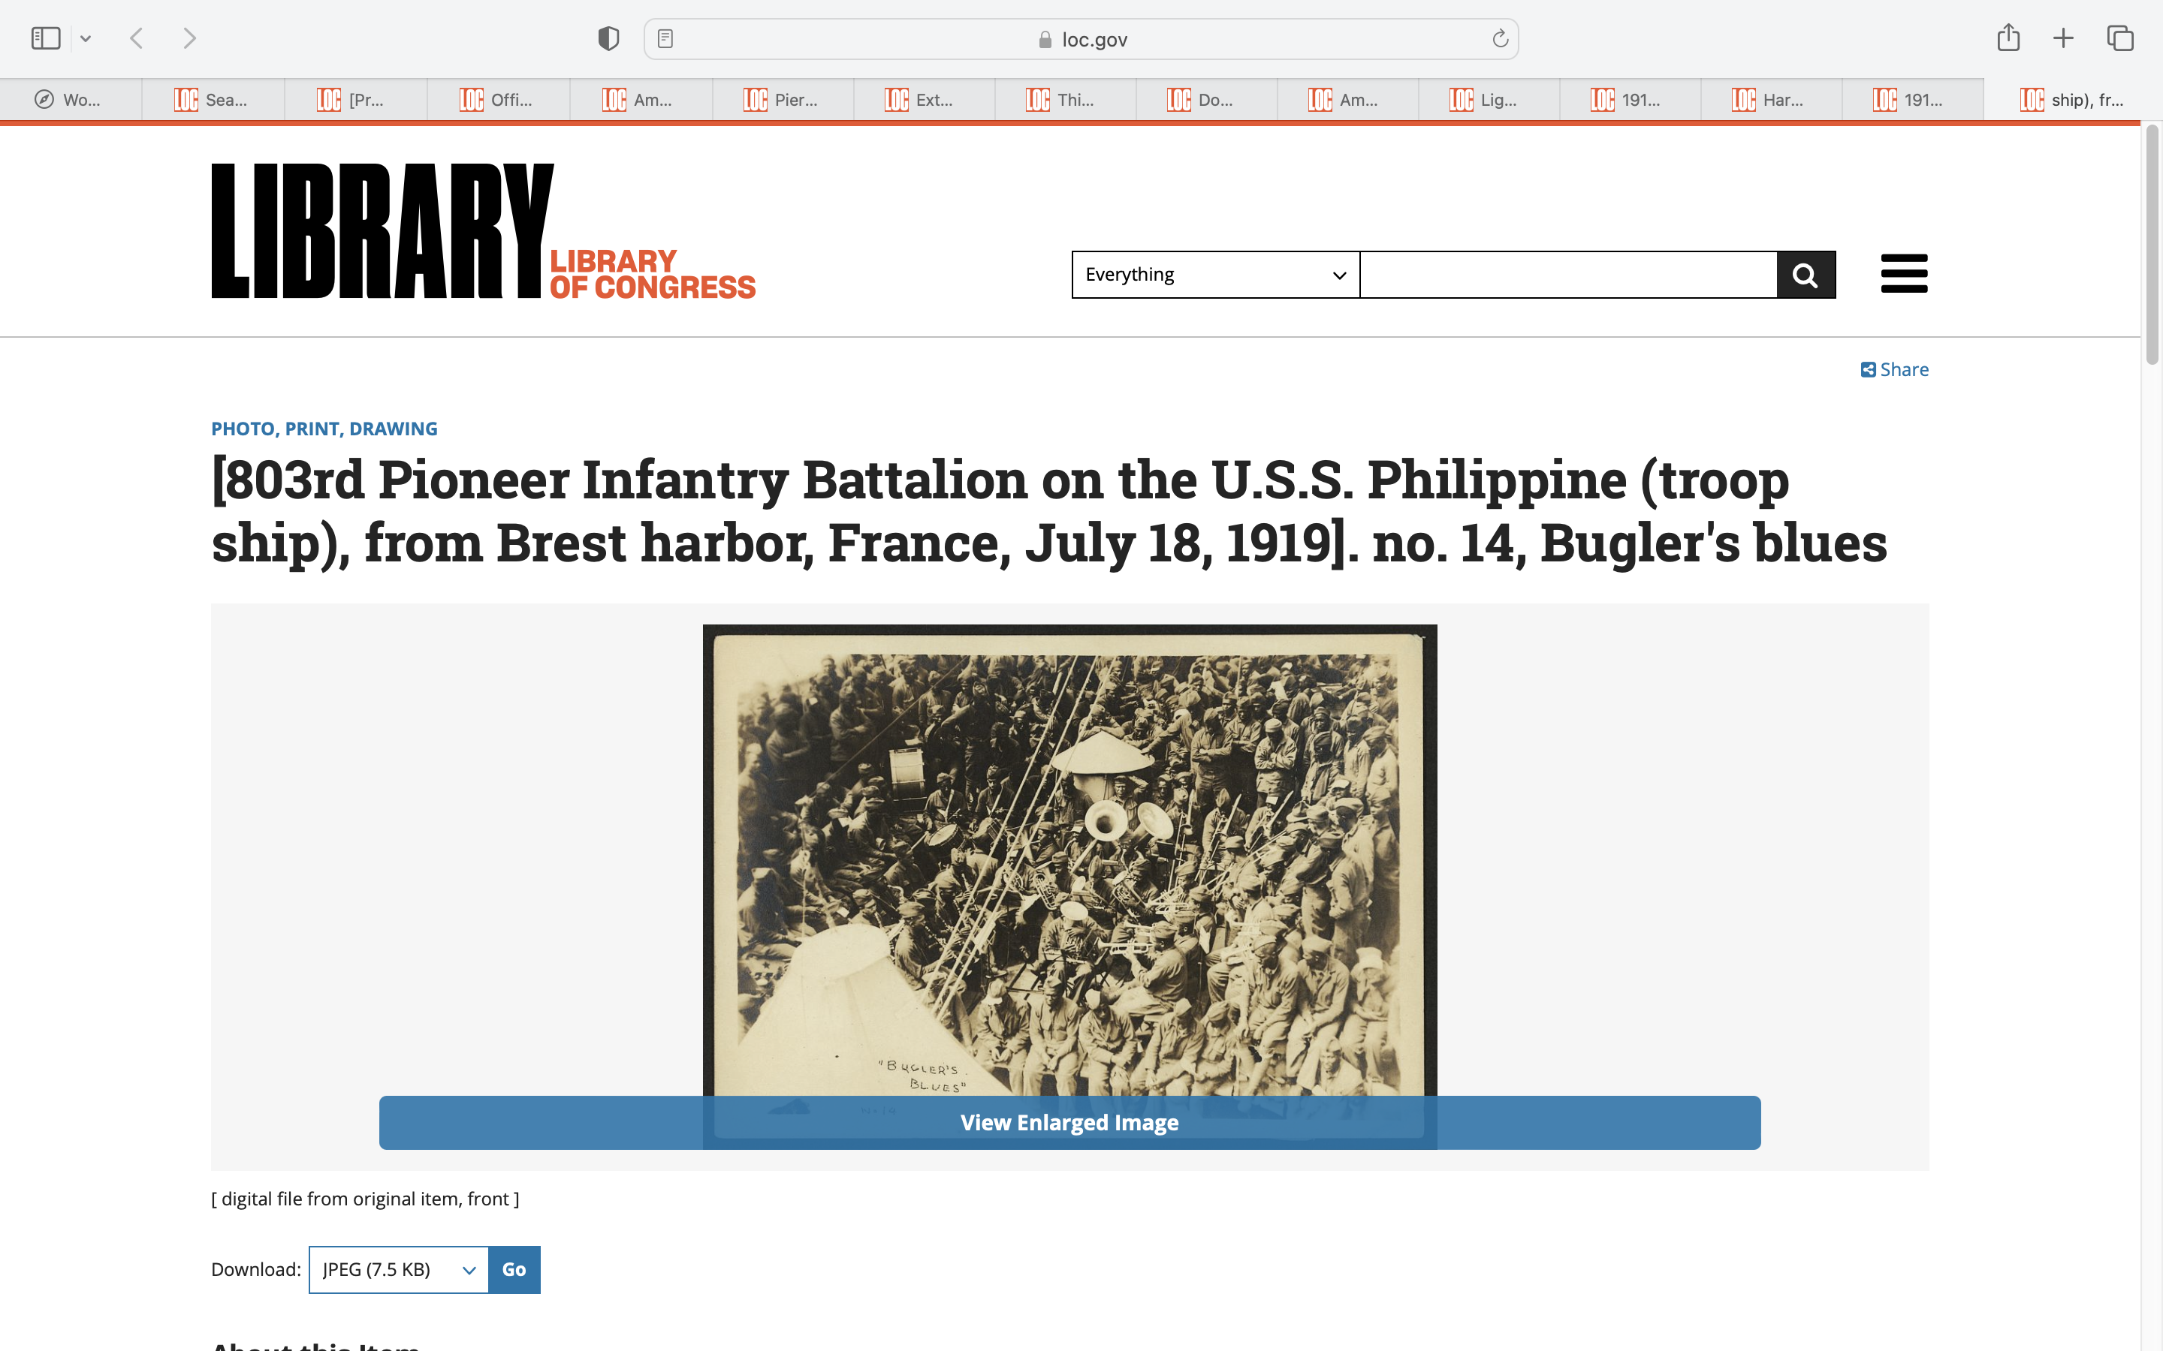Show the tab overview icon
The width and height of the screenshot is (2163, 1351).
(2120, 38)
